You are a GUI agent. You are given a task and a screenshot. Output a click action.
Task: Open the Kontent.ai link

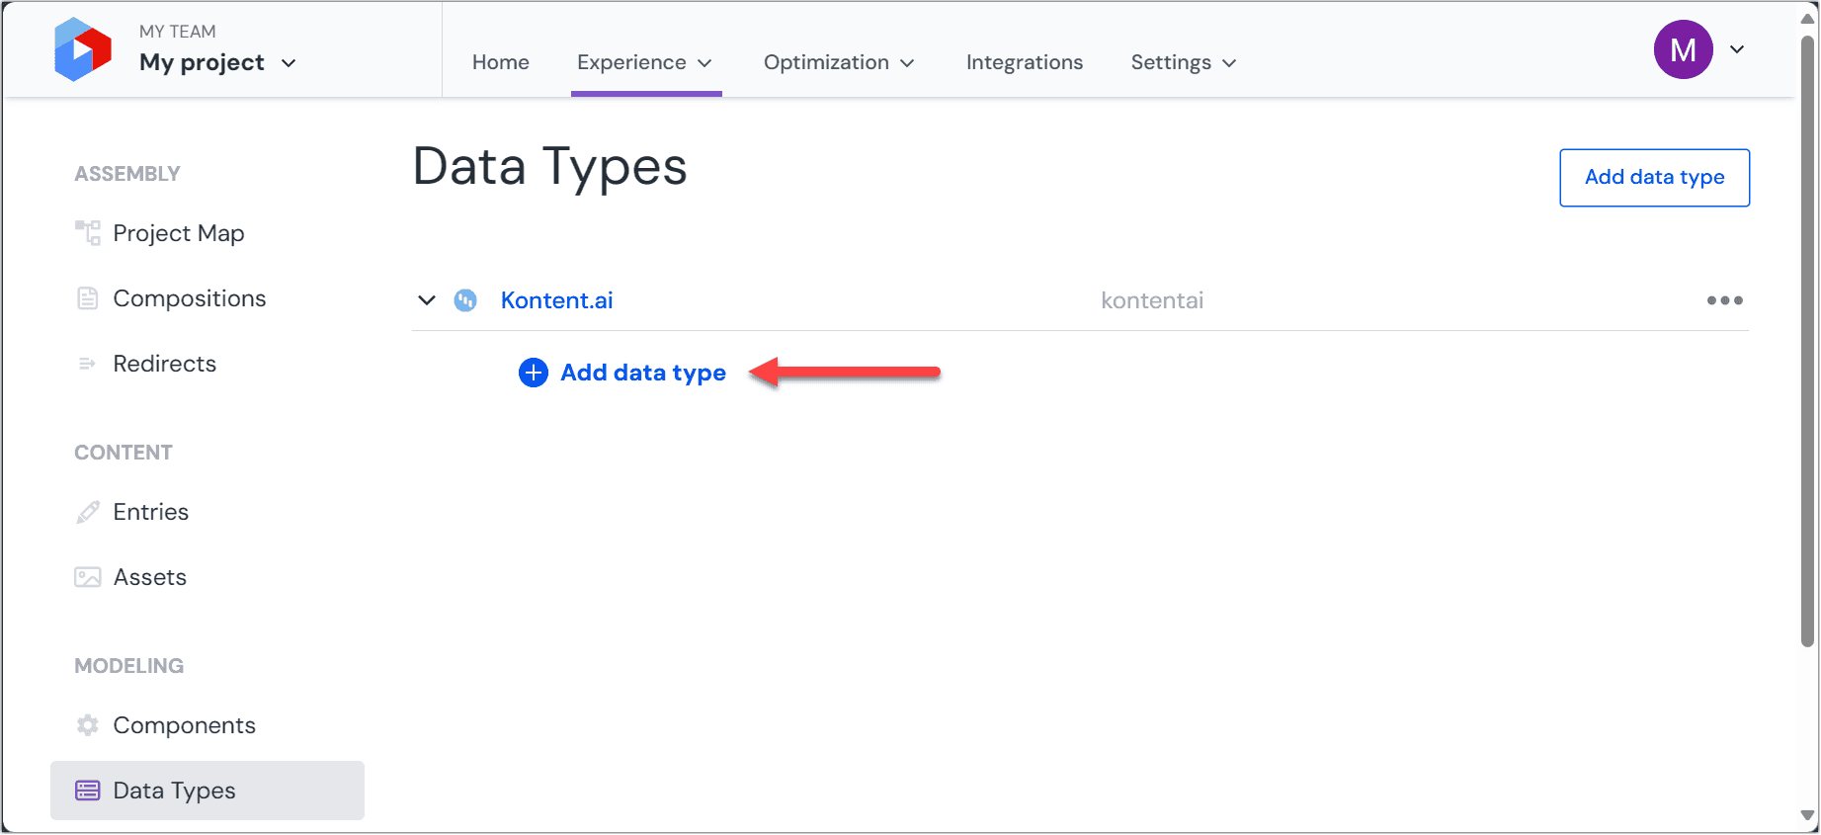coord(556,300)
